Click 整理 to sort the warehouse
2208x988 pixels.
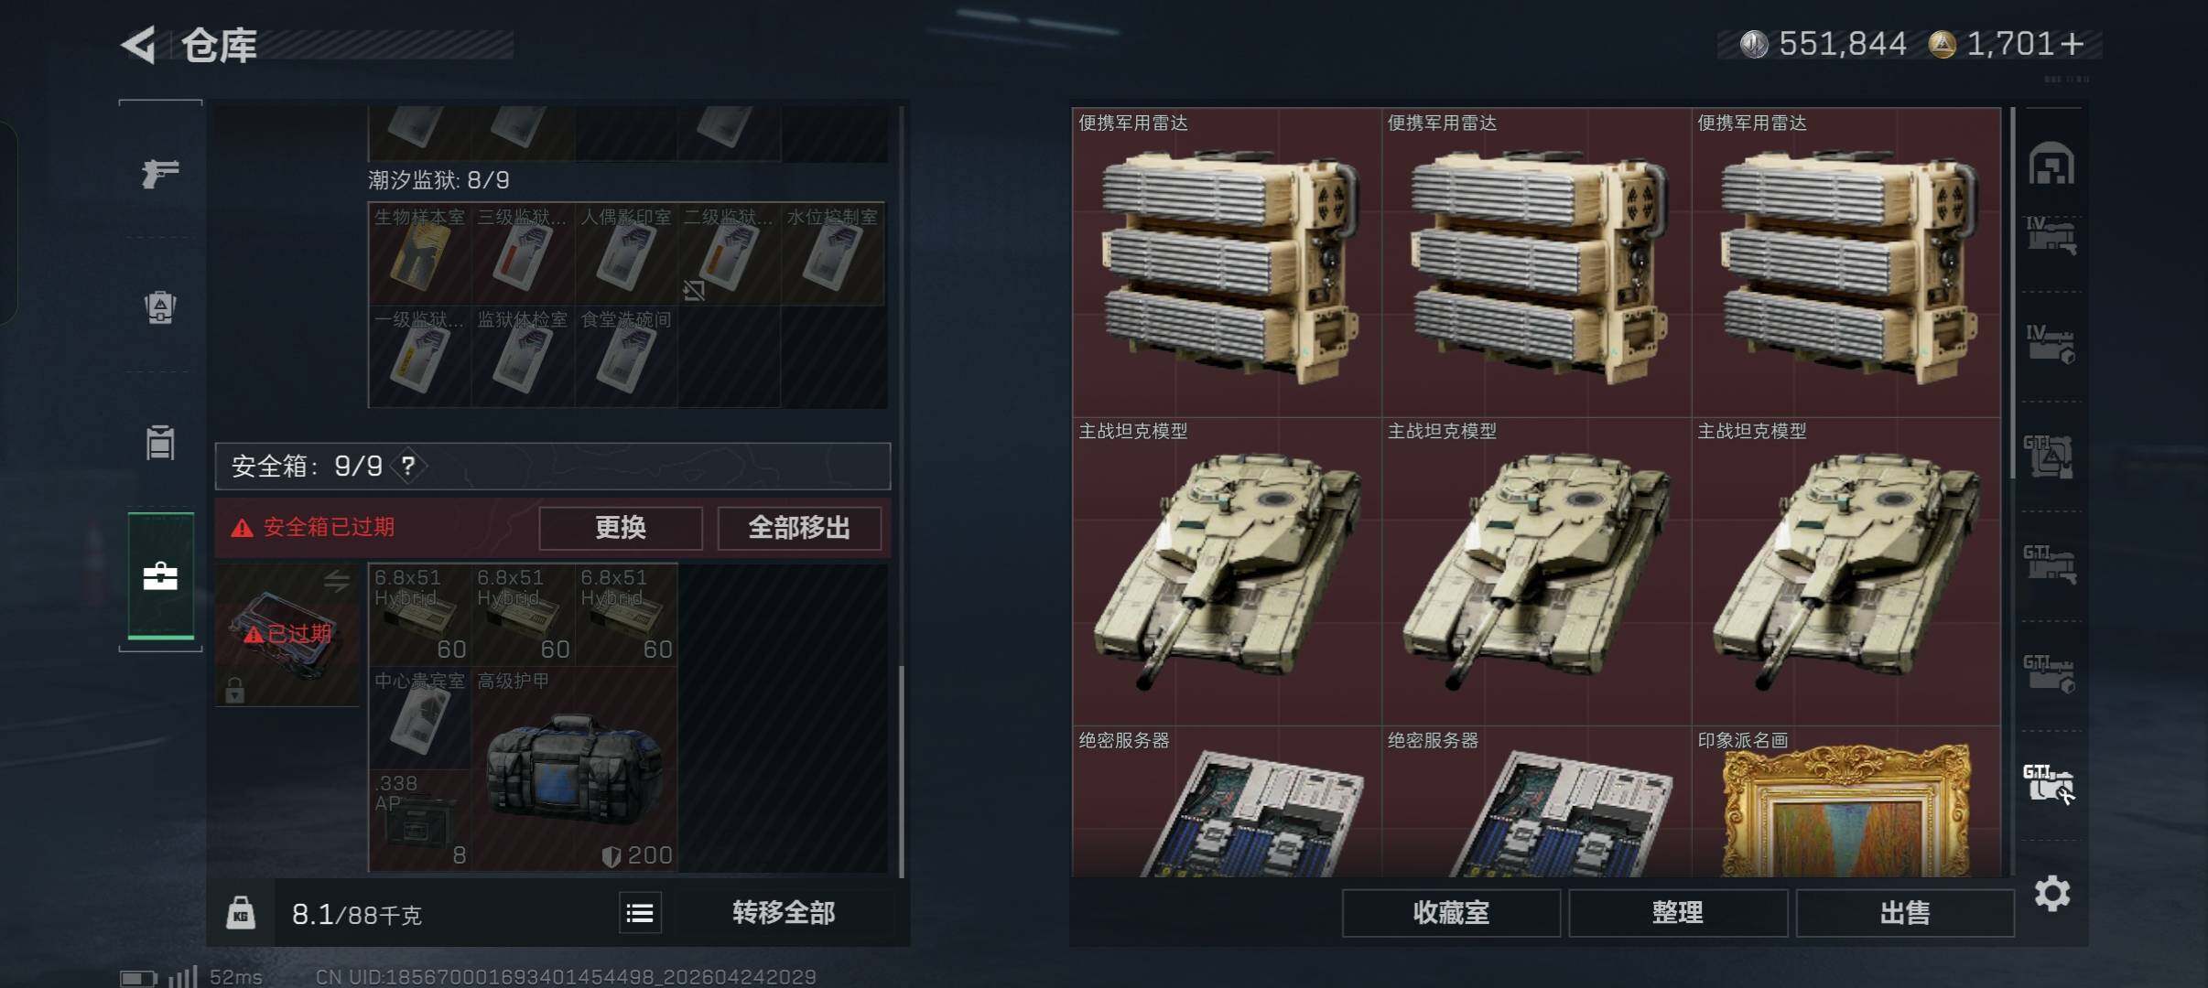(1678, 913)
